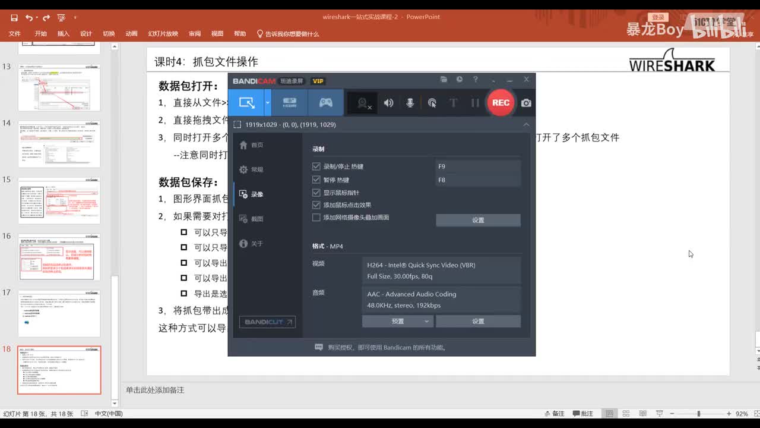The width and height of the screenshot is (760, 428).
Task: Open customize quick access toolbar dropdown
Action: [75, 18]
